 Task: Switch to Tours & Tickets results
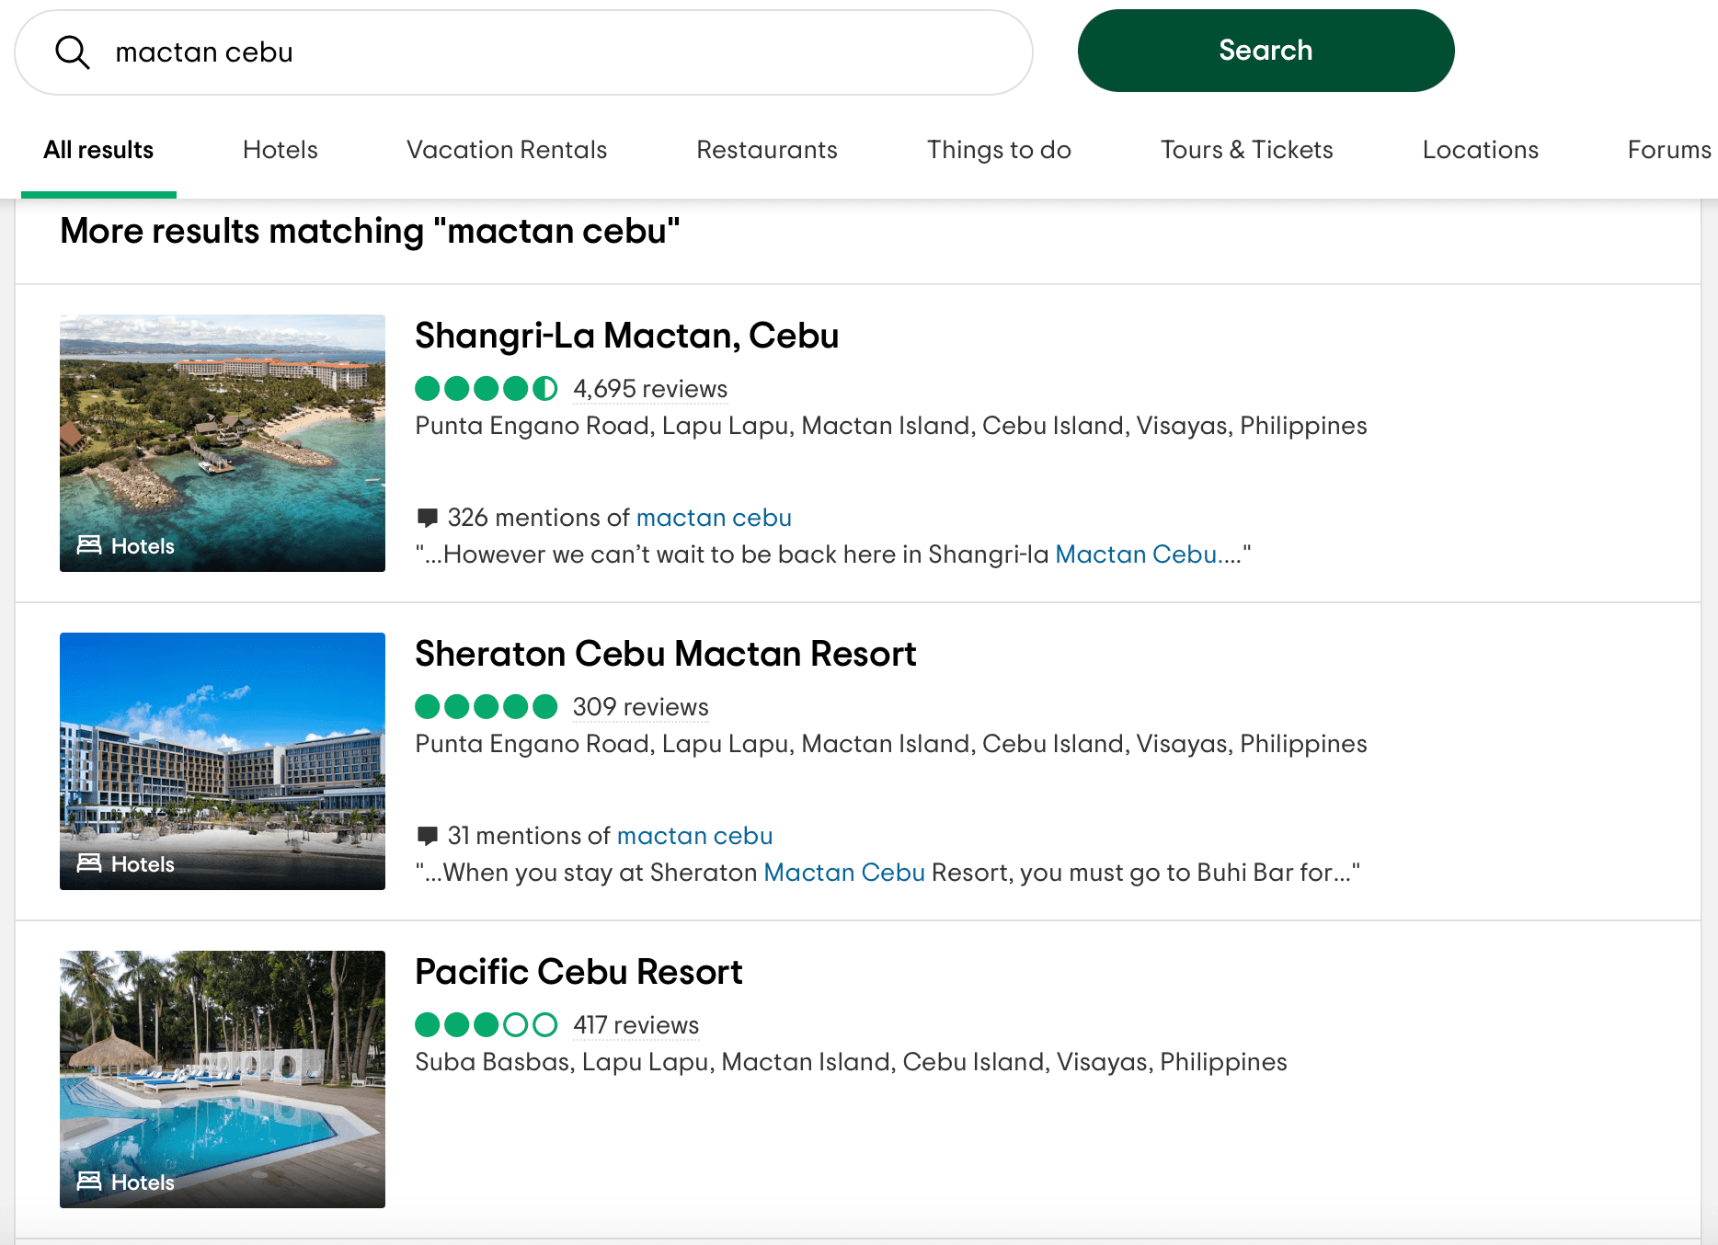click(x=1246, y=149)
